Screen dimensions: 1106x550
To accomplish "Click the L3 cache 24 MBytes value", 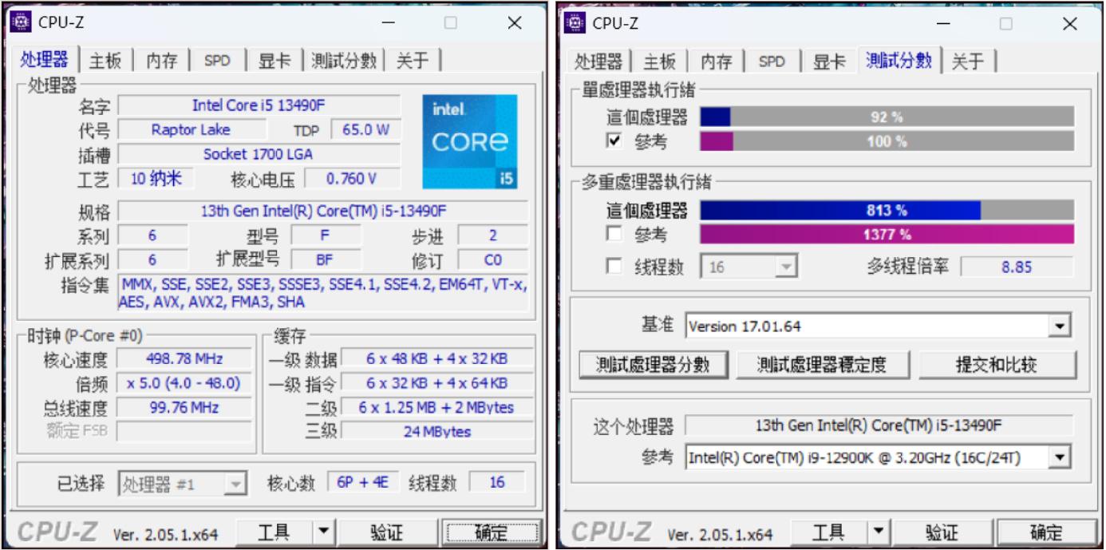I will [436, 431].
